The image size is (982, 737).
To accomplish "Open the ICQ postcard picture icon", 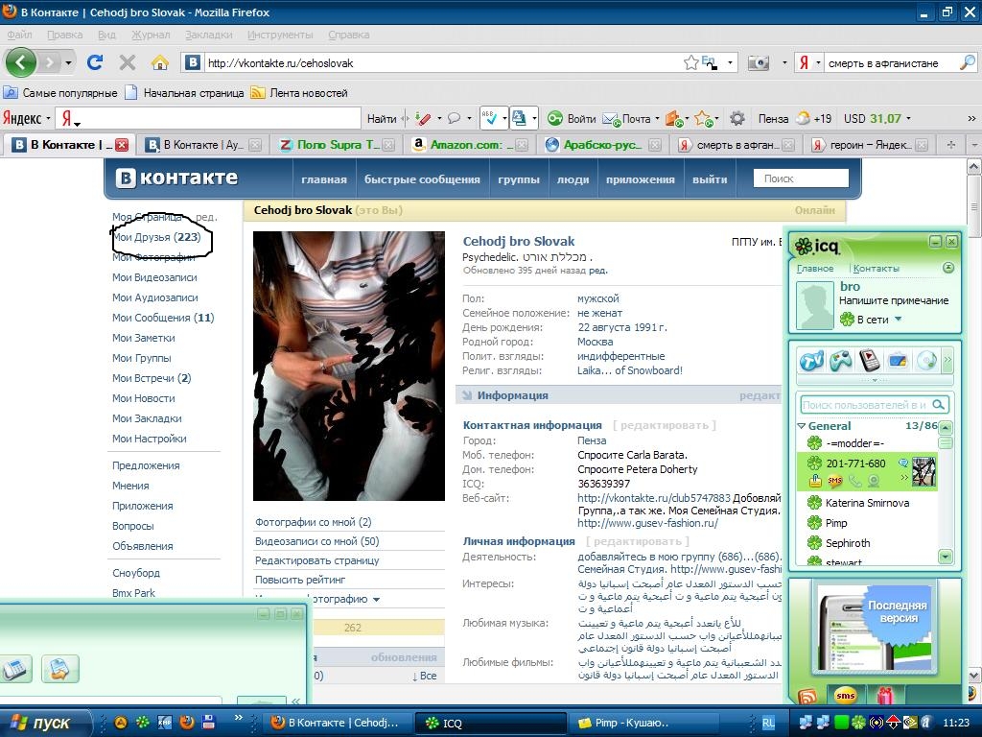I will 898,361.
